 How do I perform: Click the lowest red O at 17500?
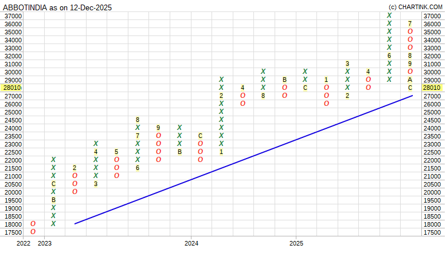pyautogui.click(x=33, y=232)
